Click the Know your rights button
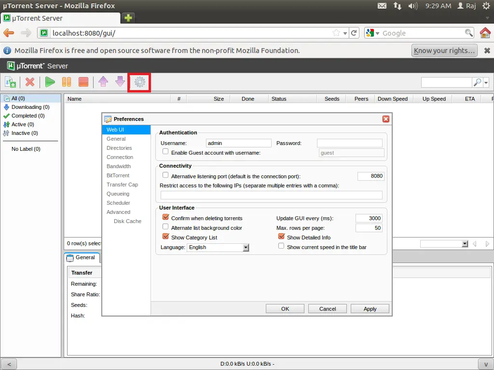 click(x=444, y=50)
